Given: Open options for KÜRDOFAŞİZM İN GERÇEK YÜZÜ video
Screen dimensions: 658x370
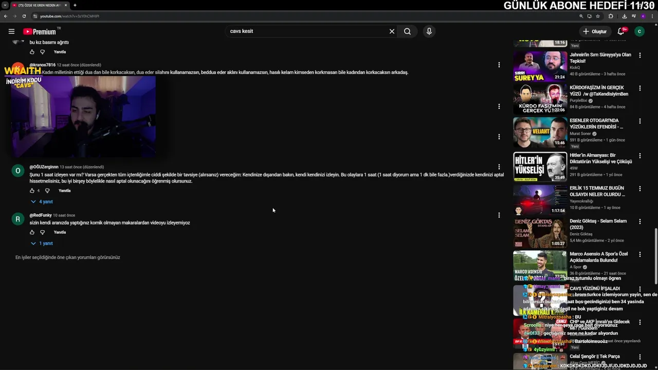Looking at the screenshot, I should pos(640,88).
